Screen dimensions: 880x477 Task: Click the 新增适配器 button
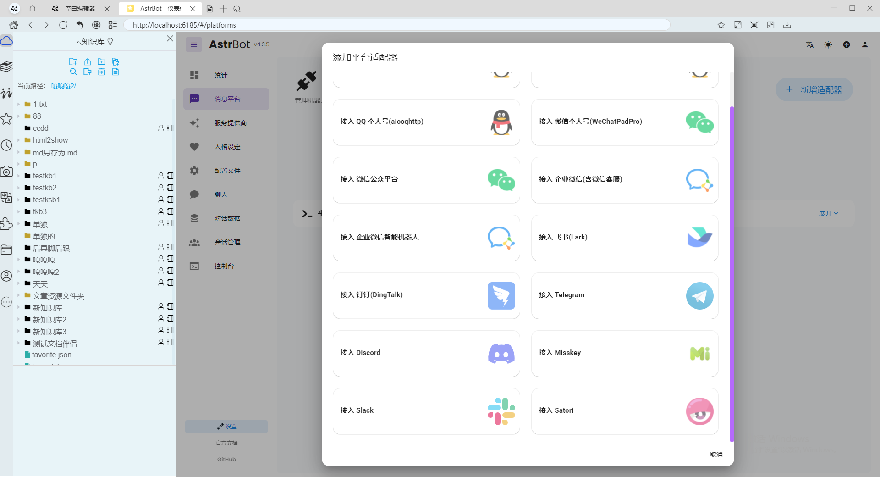pyautogui.click(x=814, y=89)
